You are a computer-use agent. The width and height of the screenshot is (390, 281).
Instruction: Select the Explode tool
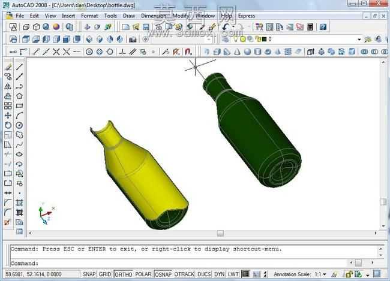click(7, 222)
